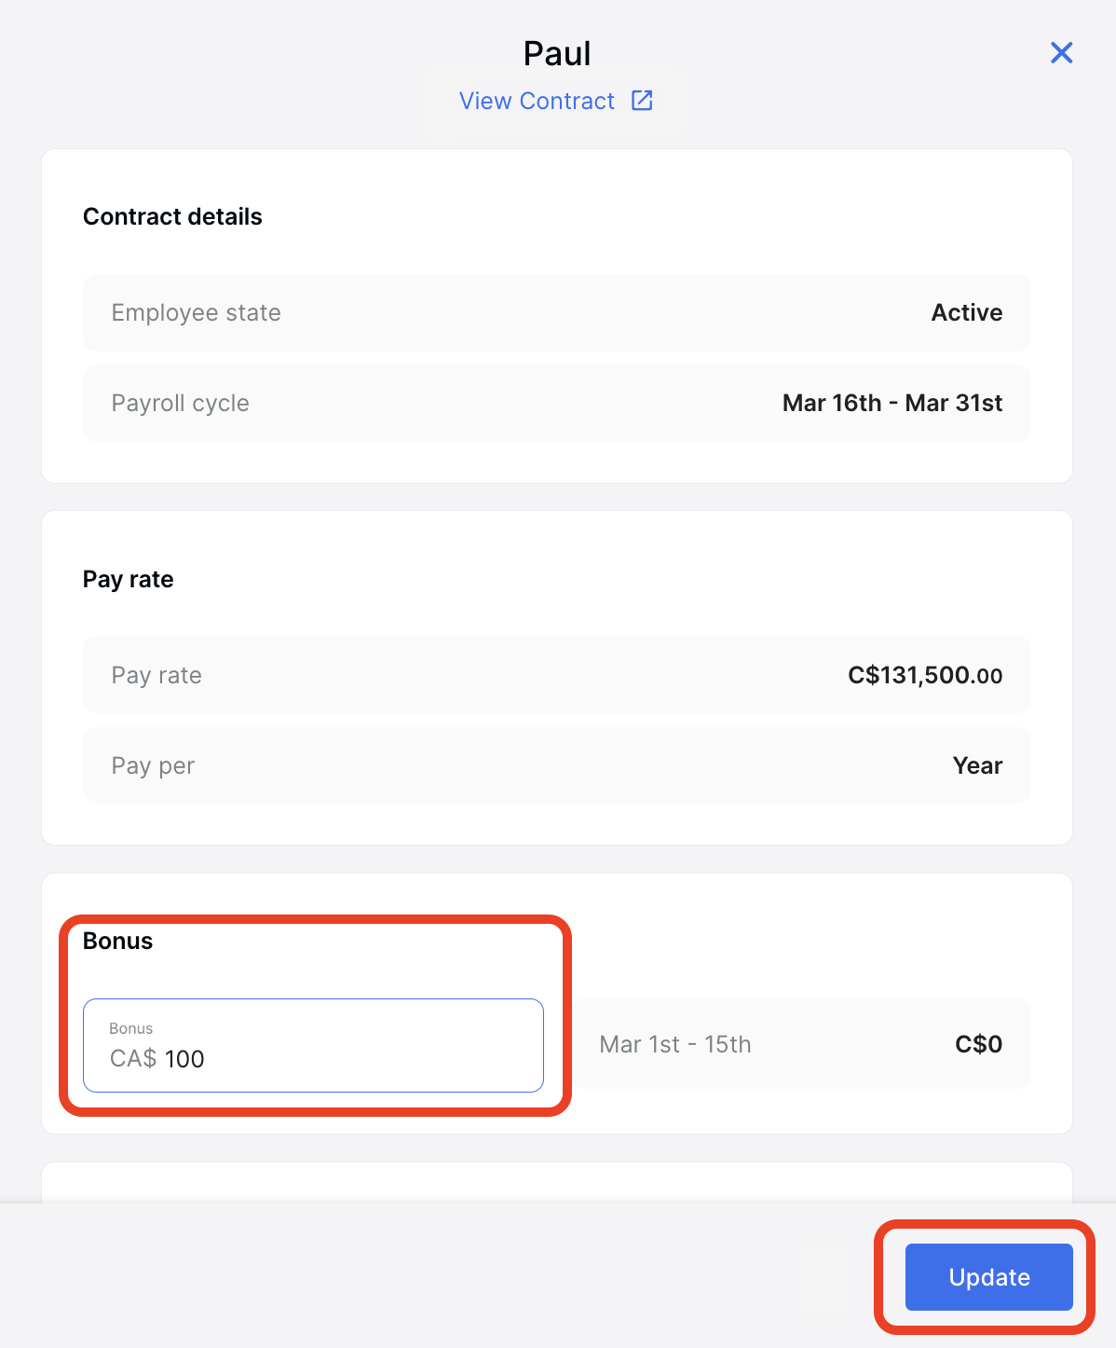Click the CA$ currency prefix in Bonus field

tap(133, 1059)
